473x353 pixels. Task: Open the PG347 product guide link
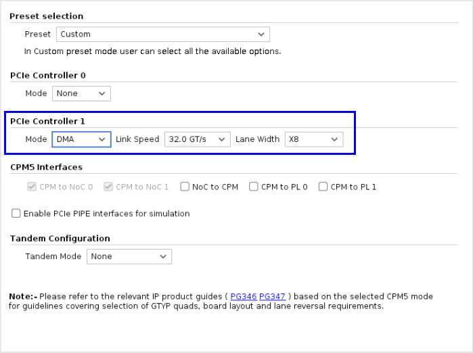click(272, 297)
